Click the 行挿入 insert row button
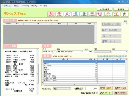 pos(106,88)
